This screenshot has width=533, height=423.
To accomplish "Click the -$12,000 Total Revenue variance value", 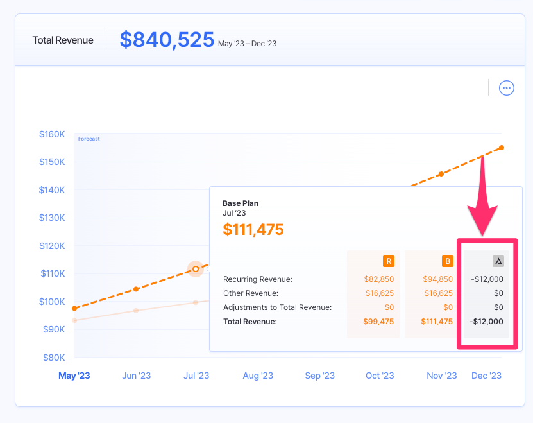I will tap(486, 322).
